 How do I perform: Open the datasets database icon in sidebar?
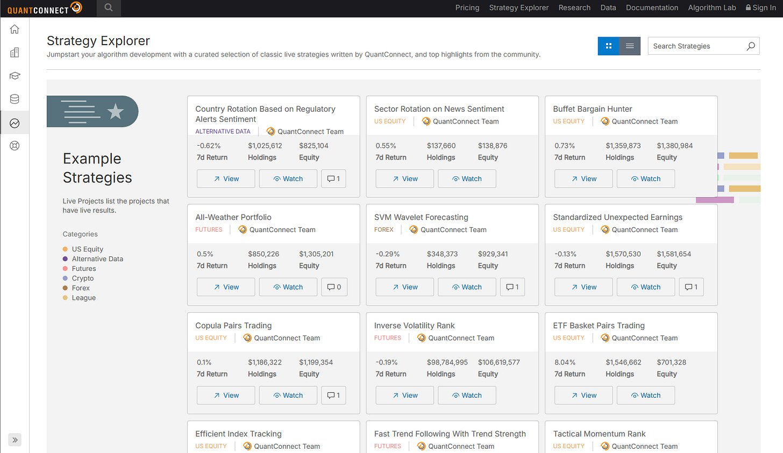click(x=15, y=99)
